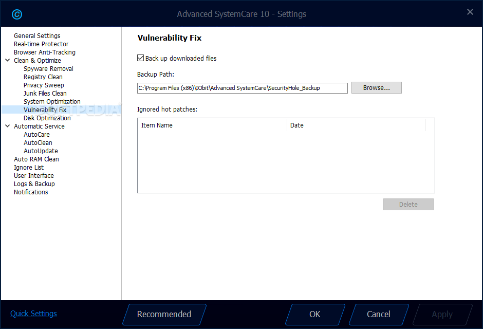483x329 pixels.
Task: Go to Spyware Removal settings
Action: click(48, 69)
